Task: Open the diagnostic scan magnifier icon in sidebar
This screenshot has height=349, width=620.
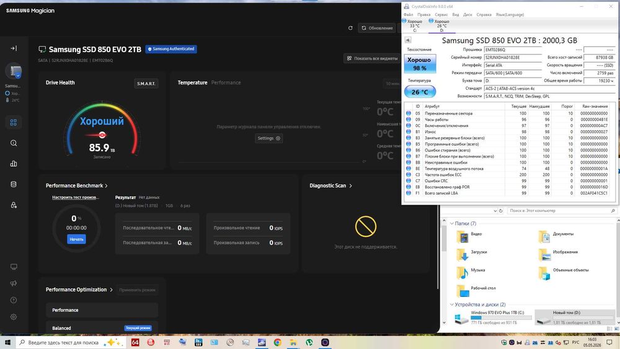Action: coord(14,143)
